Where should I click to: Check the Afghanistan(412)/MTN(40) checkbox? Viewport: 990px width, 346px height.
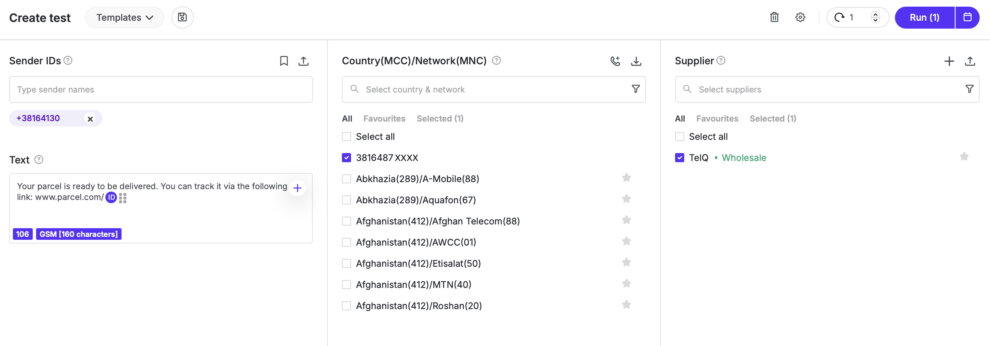point(346,285)
